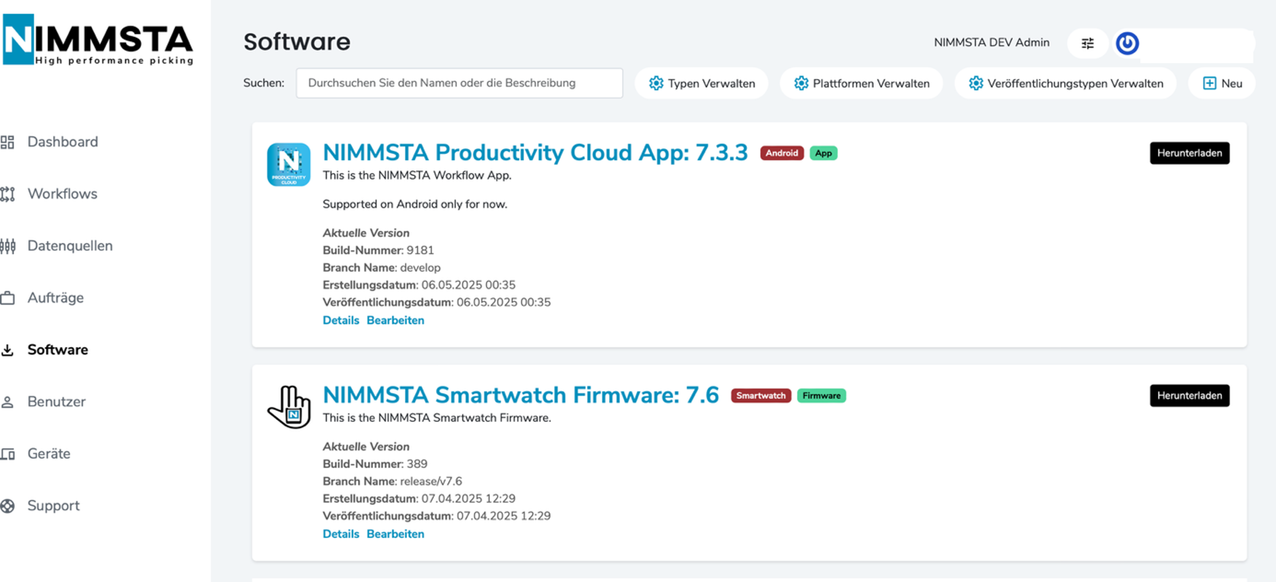Click the Datenquellen sidebar icon
1276x582 pixels.
(x=7, y=246)
